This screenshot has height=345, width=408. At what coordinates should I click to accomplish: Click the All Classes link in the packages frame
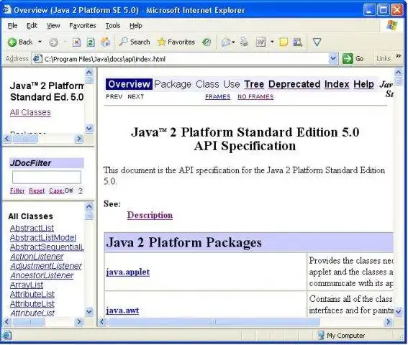(30, 112)
